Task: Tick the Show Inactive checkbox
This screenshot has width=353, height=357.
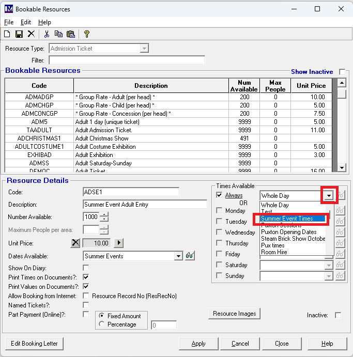Action: (342, 72)
